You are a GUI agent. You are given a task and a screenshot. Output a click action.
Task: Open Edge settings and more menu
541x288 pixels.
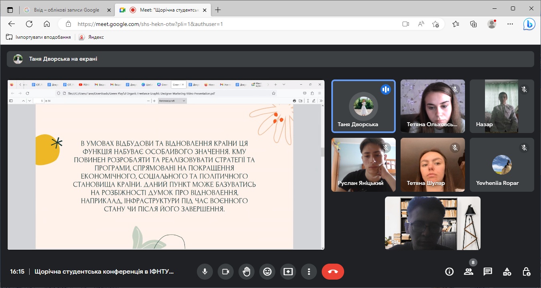click(510, 24)
